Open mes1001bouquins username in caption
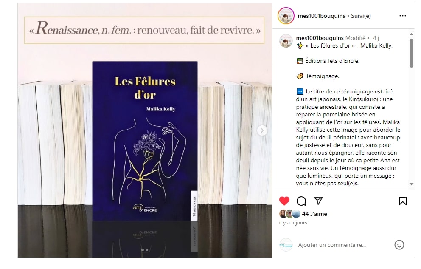 320,38
